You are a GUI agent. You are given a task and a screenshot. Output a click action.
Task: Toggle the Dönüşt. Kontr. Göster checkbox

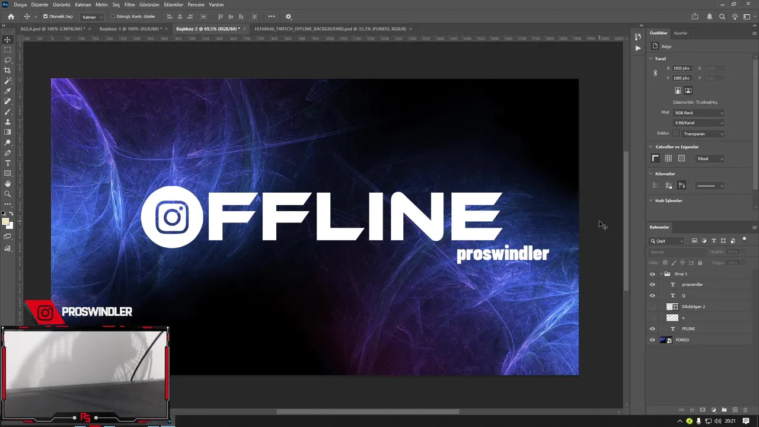(x=113, y=17)
